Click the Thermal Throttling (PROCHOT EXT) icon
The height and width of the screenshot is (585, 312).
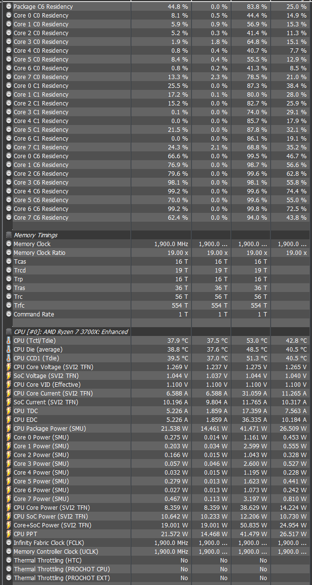click(9, 578)
